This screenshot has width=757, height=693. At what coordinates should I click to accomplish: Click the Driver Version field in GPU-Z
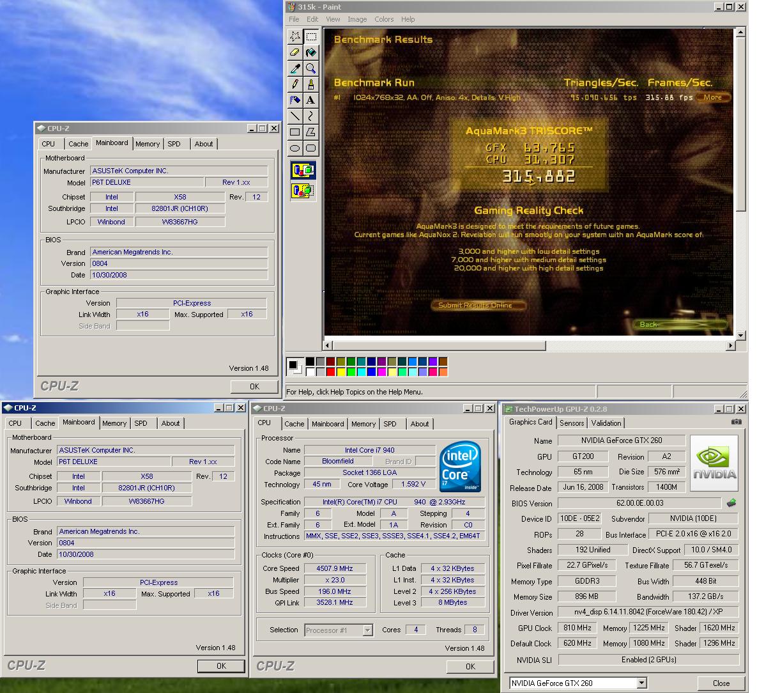648,612
